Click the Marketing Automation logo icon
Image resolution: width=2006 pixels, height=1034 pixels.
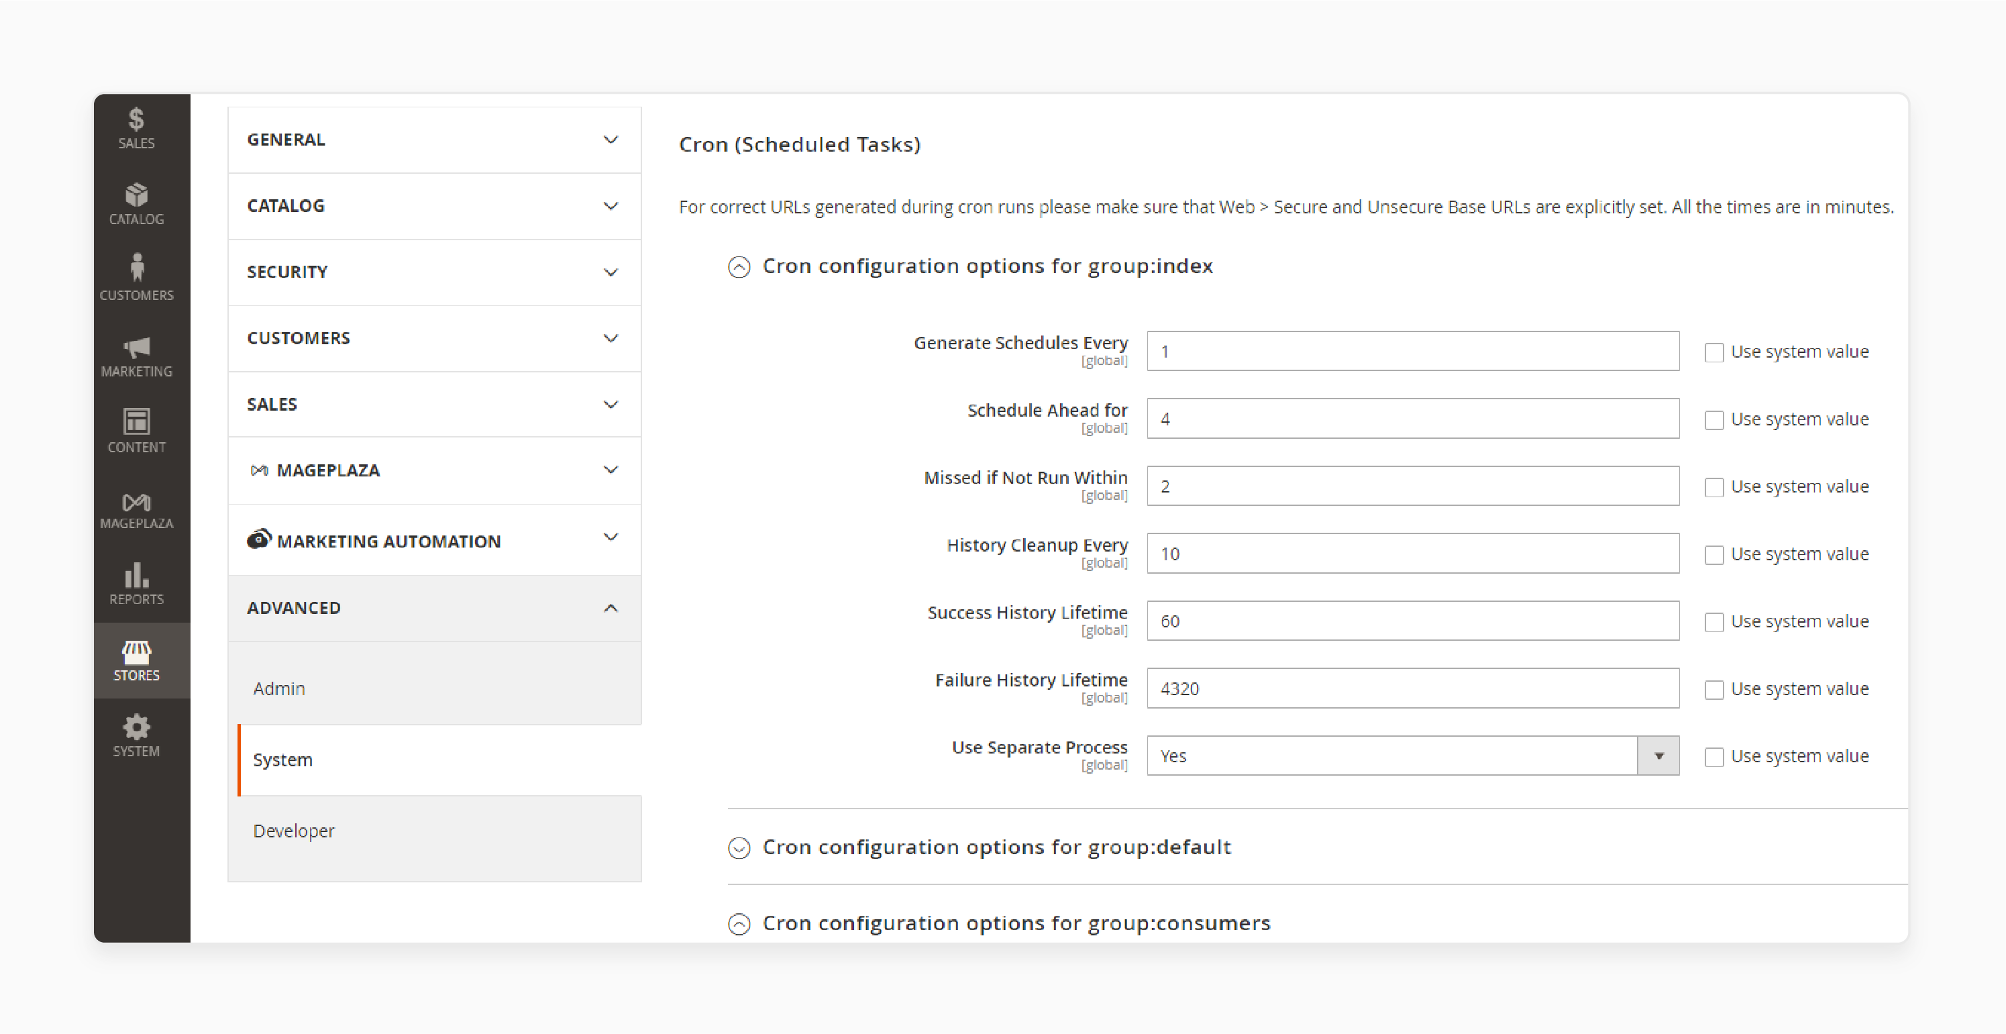point(260,539)
